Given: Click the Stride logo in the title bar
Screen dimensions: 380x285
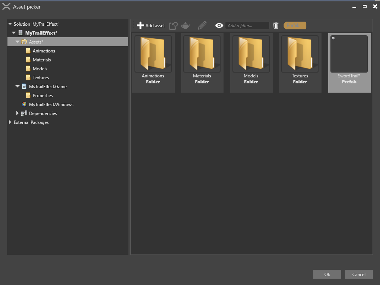Looking at the screenshot, I should pos(6,6).
